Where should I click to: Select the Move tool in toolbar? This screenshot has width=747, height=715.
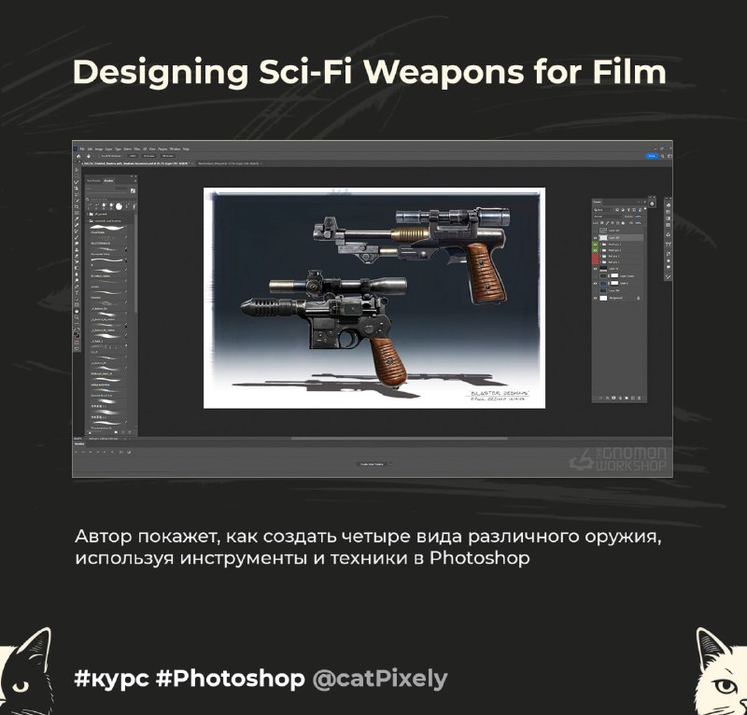pos(77,170)
